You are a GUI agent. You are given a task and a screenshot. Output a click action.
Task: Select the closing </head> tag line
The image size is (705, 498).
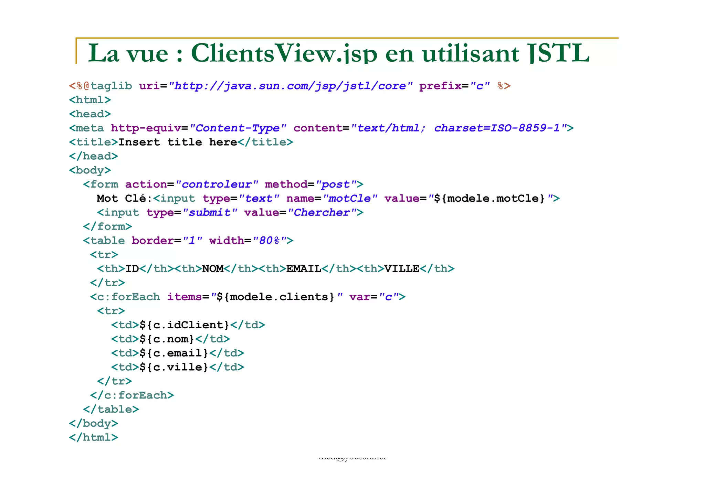point(93,156)
